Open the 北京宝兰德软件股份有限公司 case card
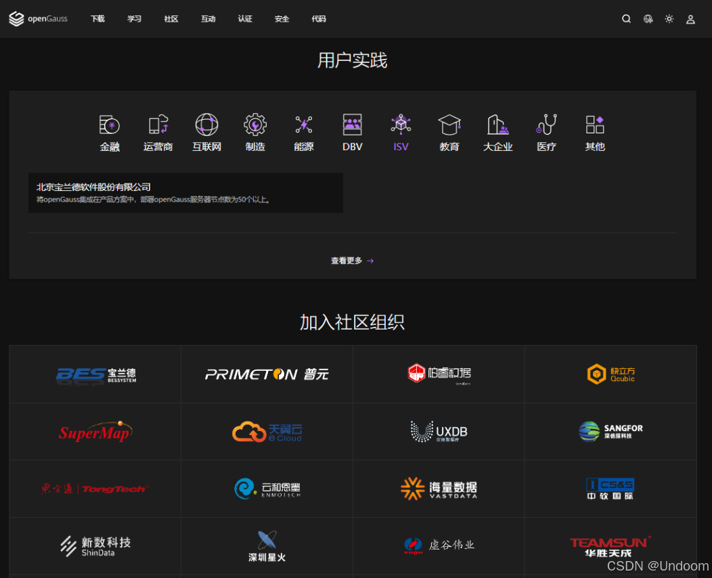 (x=185, y=192)
